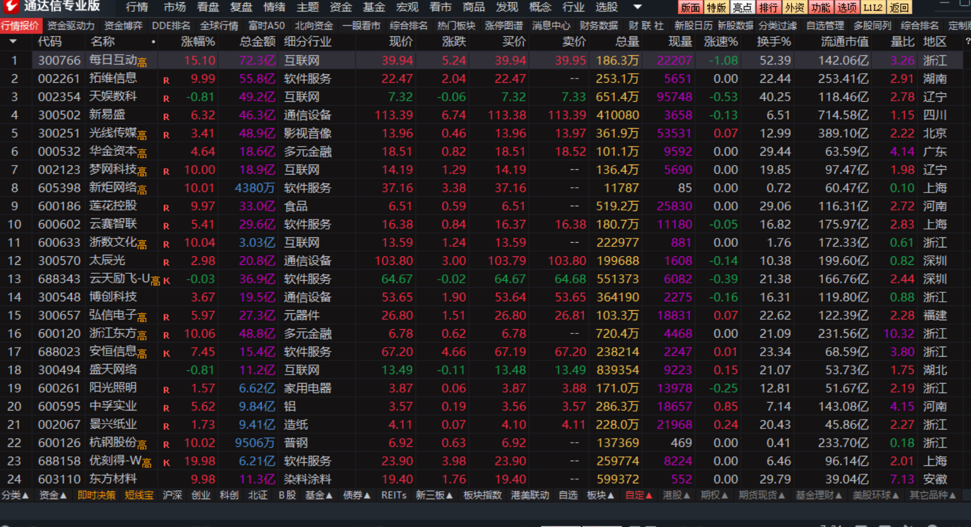Viewport: 971px width, 527px height.
Task: Click the 高 badge next to 浙数文化
Action: [x=142, y=245]
